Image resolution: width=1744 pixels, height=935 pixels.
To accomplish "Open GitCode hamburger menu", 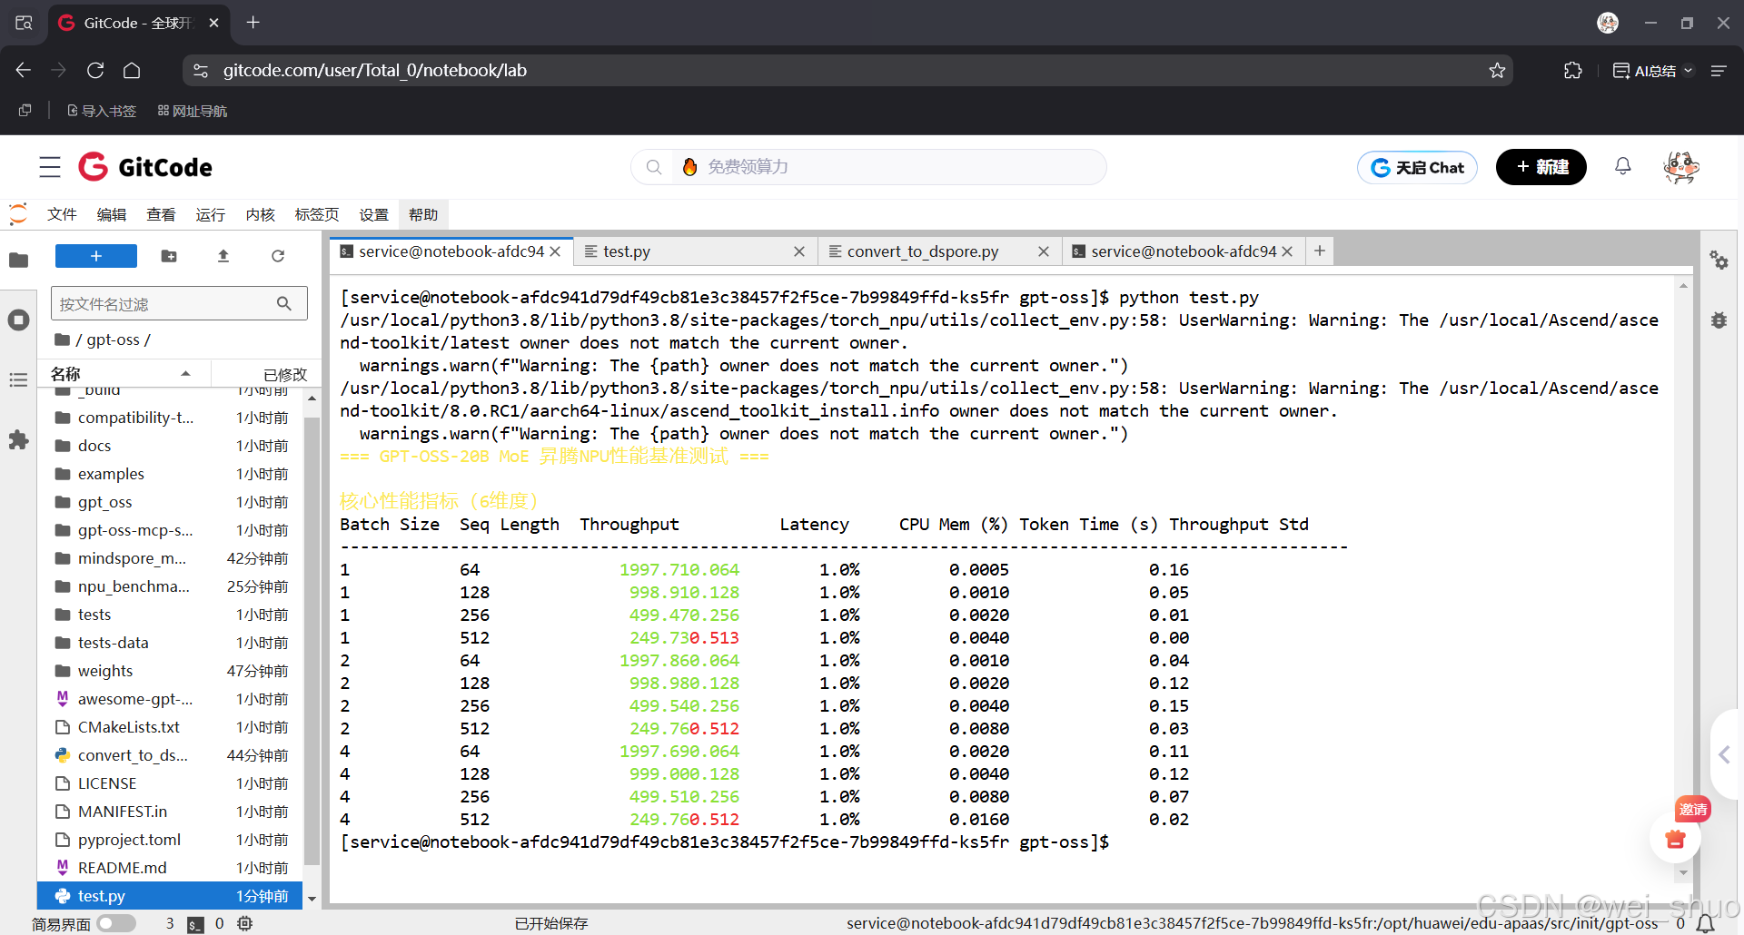I will tap(50, 167).
